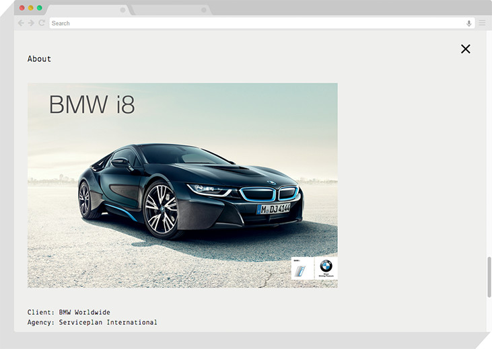Close the second browser tab

click(x=204, y=10)
